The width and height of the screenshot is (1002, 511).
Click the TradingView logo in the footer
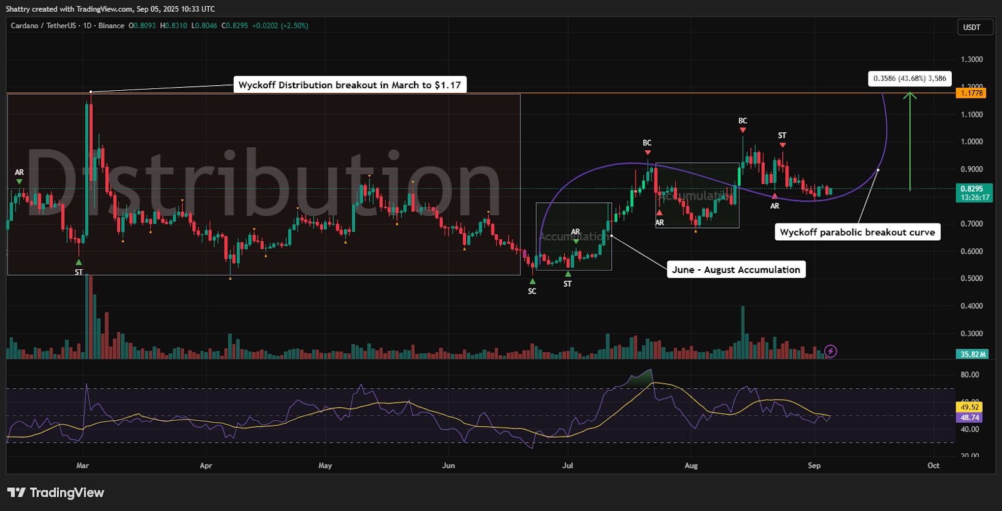pos(56,493)
